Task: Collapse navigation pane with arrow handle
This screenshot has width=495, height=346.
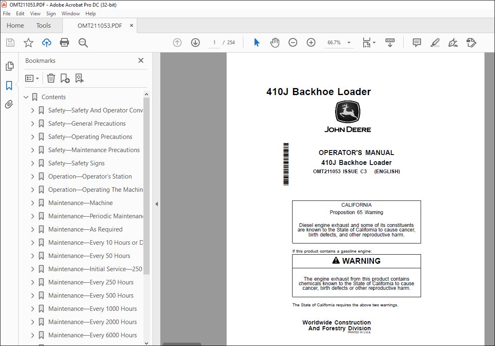Action: 157,204
